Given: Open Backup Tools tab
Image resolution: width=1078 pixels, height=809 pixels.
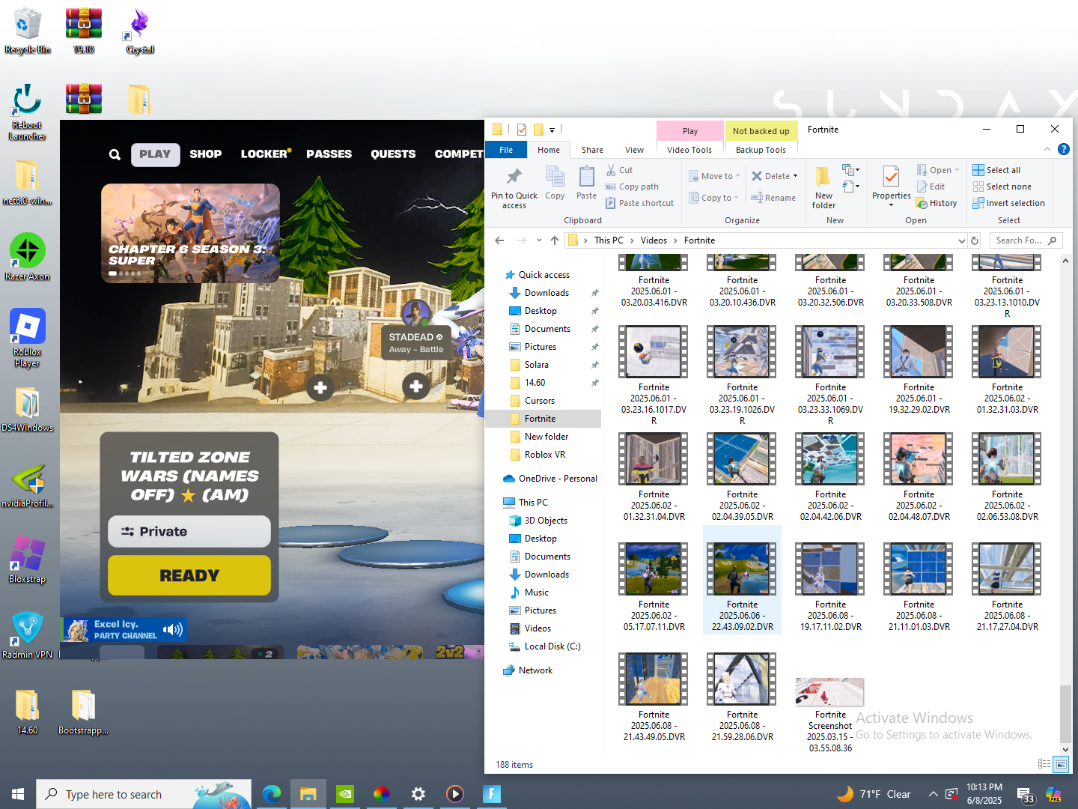Looking at the screenshot, I should point(761,150).
